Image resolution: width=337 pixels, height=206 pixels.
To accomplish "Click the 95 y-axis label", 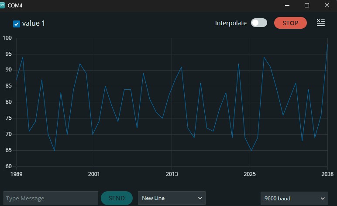I will click(x=9, y=54).
